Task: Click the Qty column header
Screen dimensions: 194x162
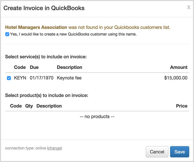Action: pos(29,106)
